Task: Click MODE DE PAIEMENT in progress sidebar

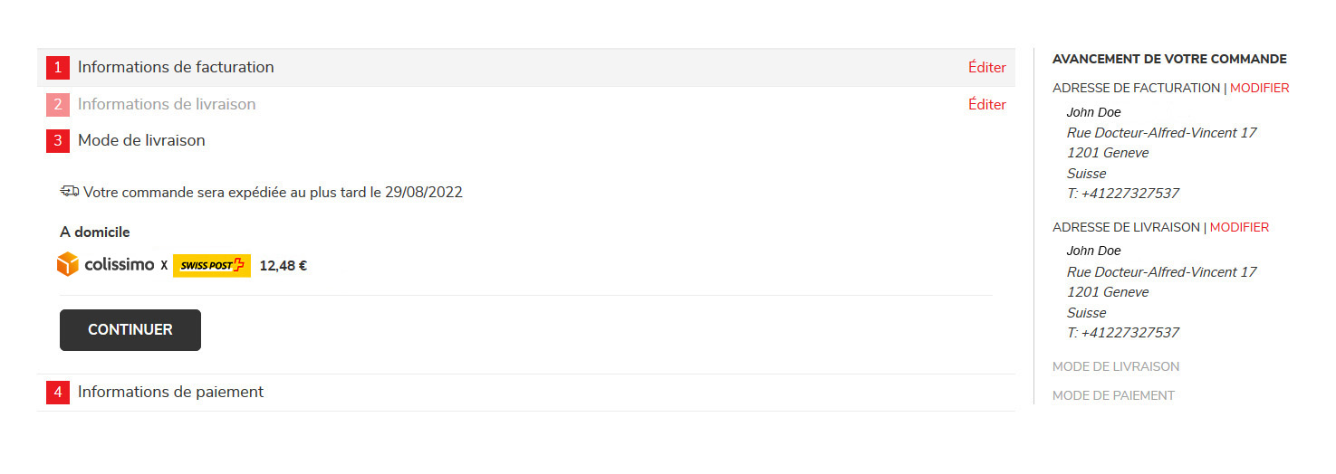Action: 1113,395
